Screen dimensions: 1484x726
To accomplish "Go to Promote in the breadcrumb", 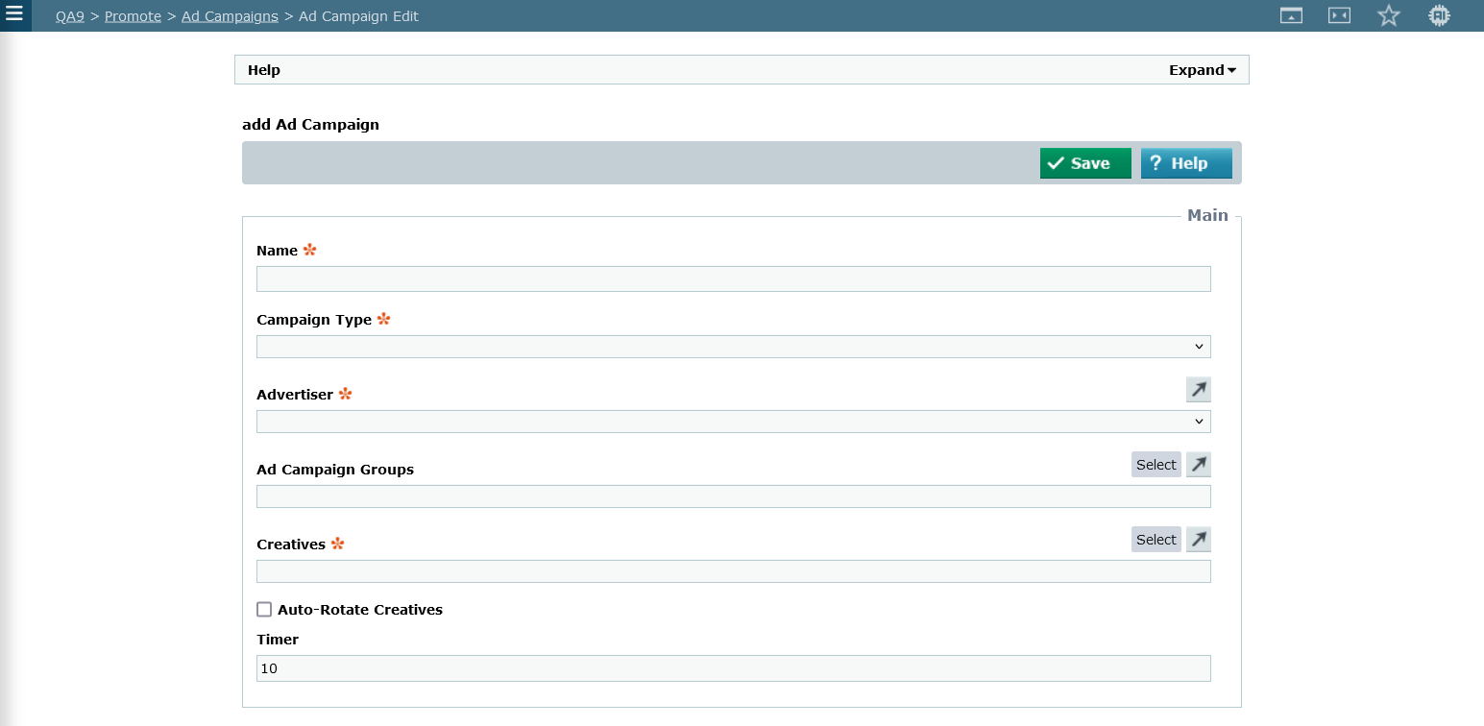I will [x=133, y=16].
